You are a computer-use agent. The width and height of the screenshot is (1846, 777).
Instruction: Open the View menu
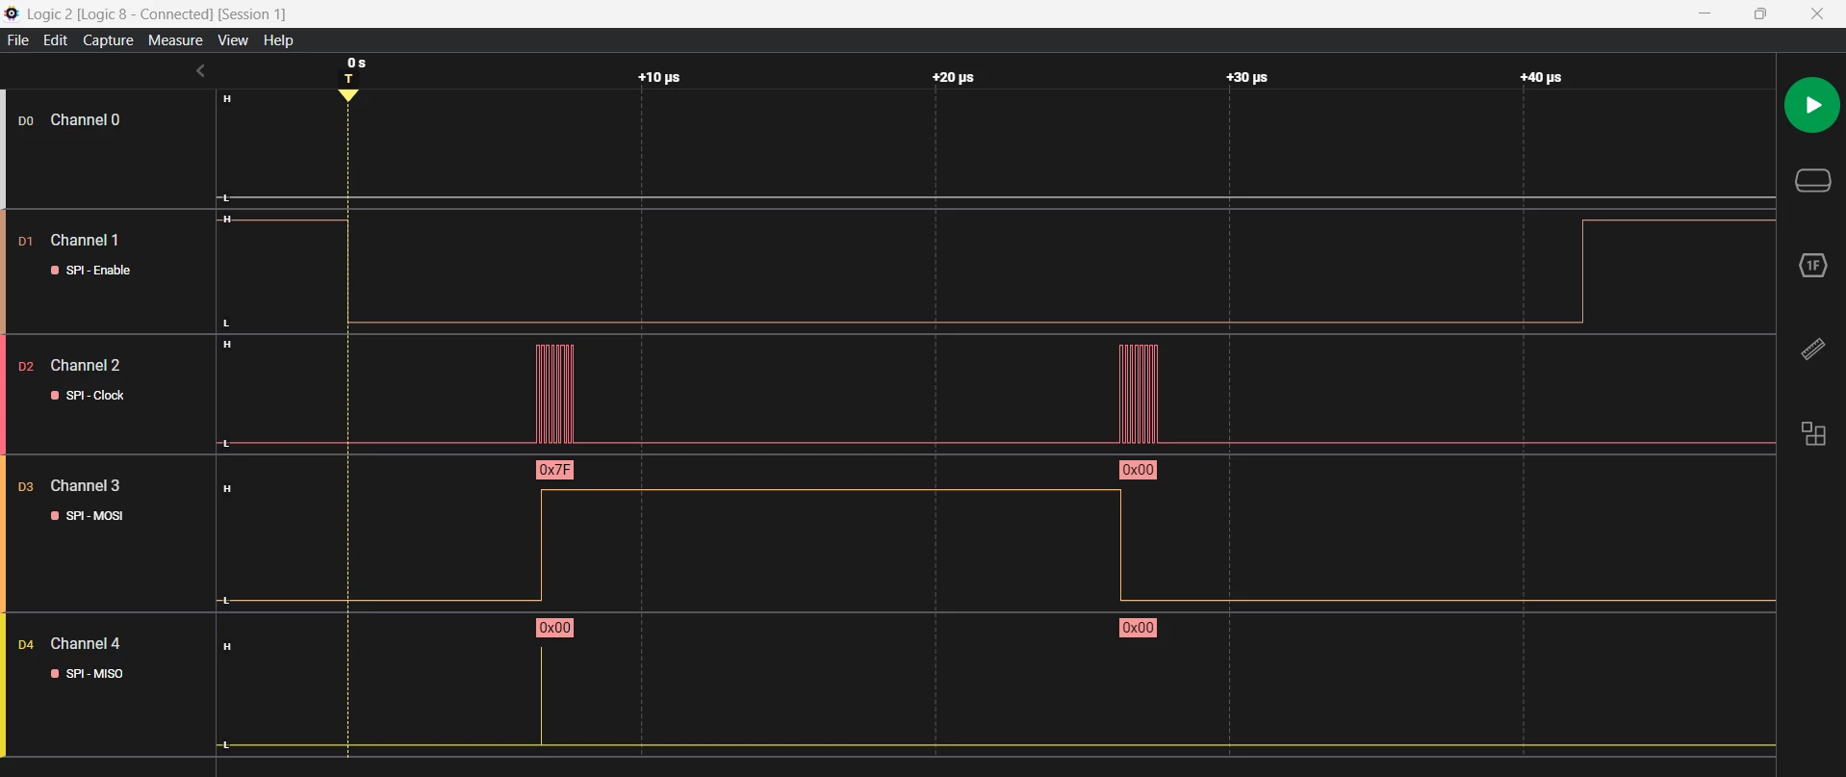[x=233, y=40]
